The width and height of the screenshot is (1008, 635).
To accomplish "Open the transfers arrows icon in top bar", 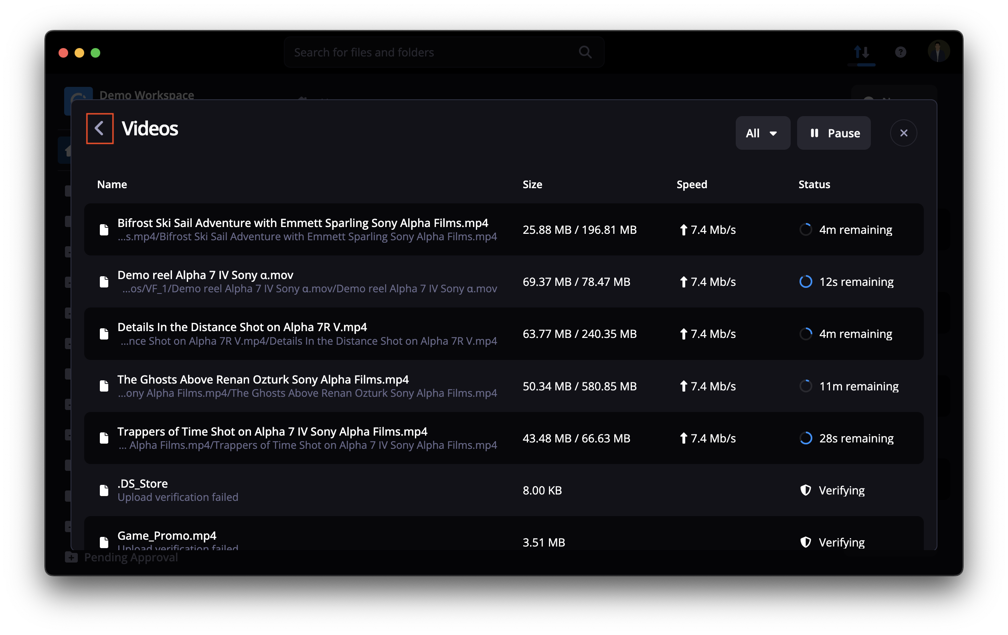I will 861,52.
